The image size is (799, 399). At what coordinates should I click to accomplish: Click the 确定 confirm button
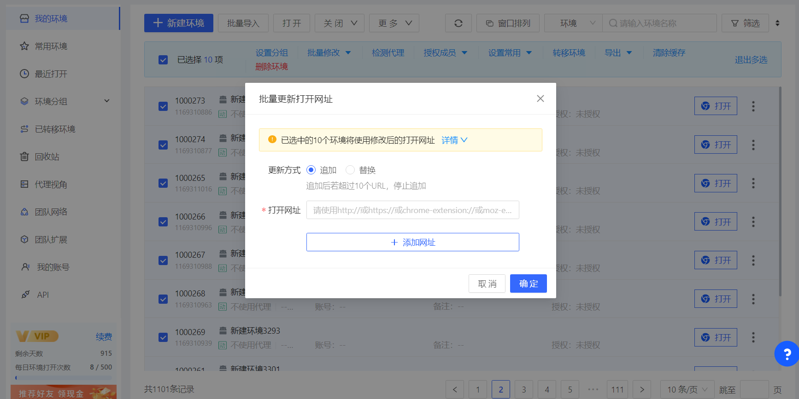tap(528, 283)
